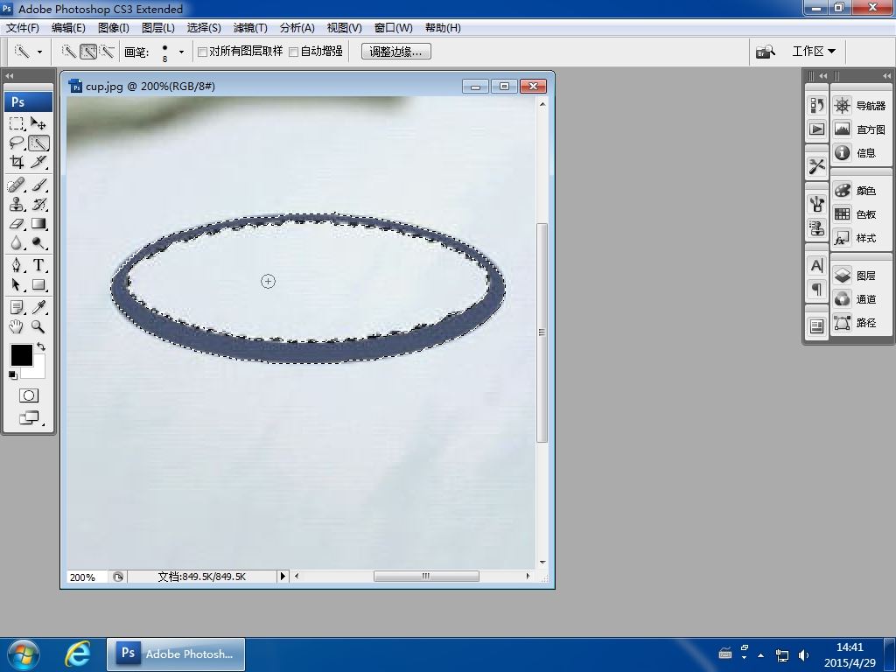
Task: Open the 选择(S) menu
Action: point(203,28)
